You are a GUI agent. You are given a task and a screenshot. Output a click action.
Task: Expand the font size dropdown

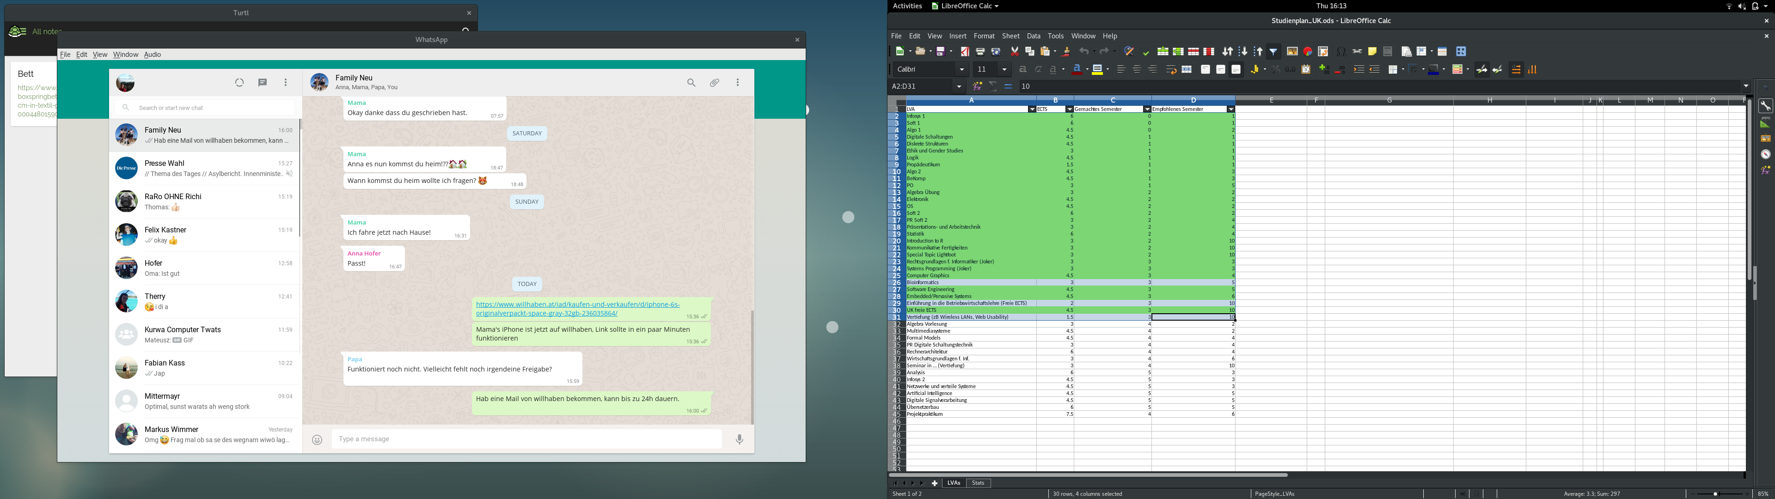[x=1004, y=70]
